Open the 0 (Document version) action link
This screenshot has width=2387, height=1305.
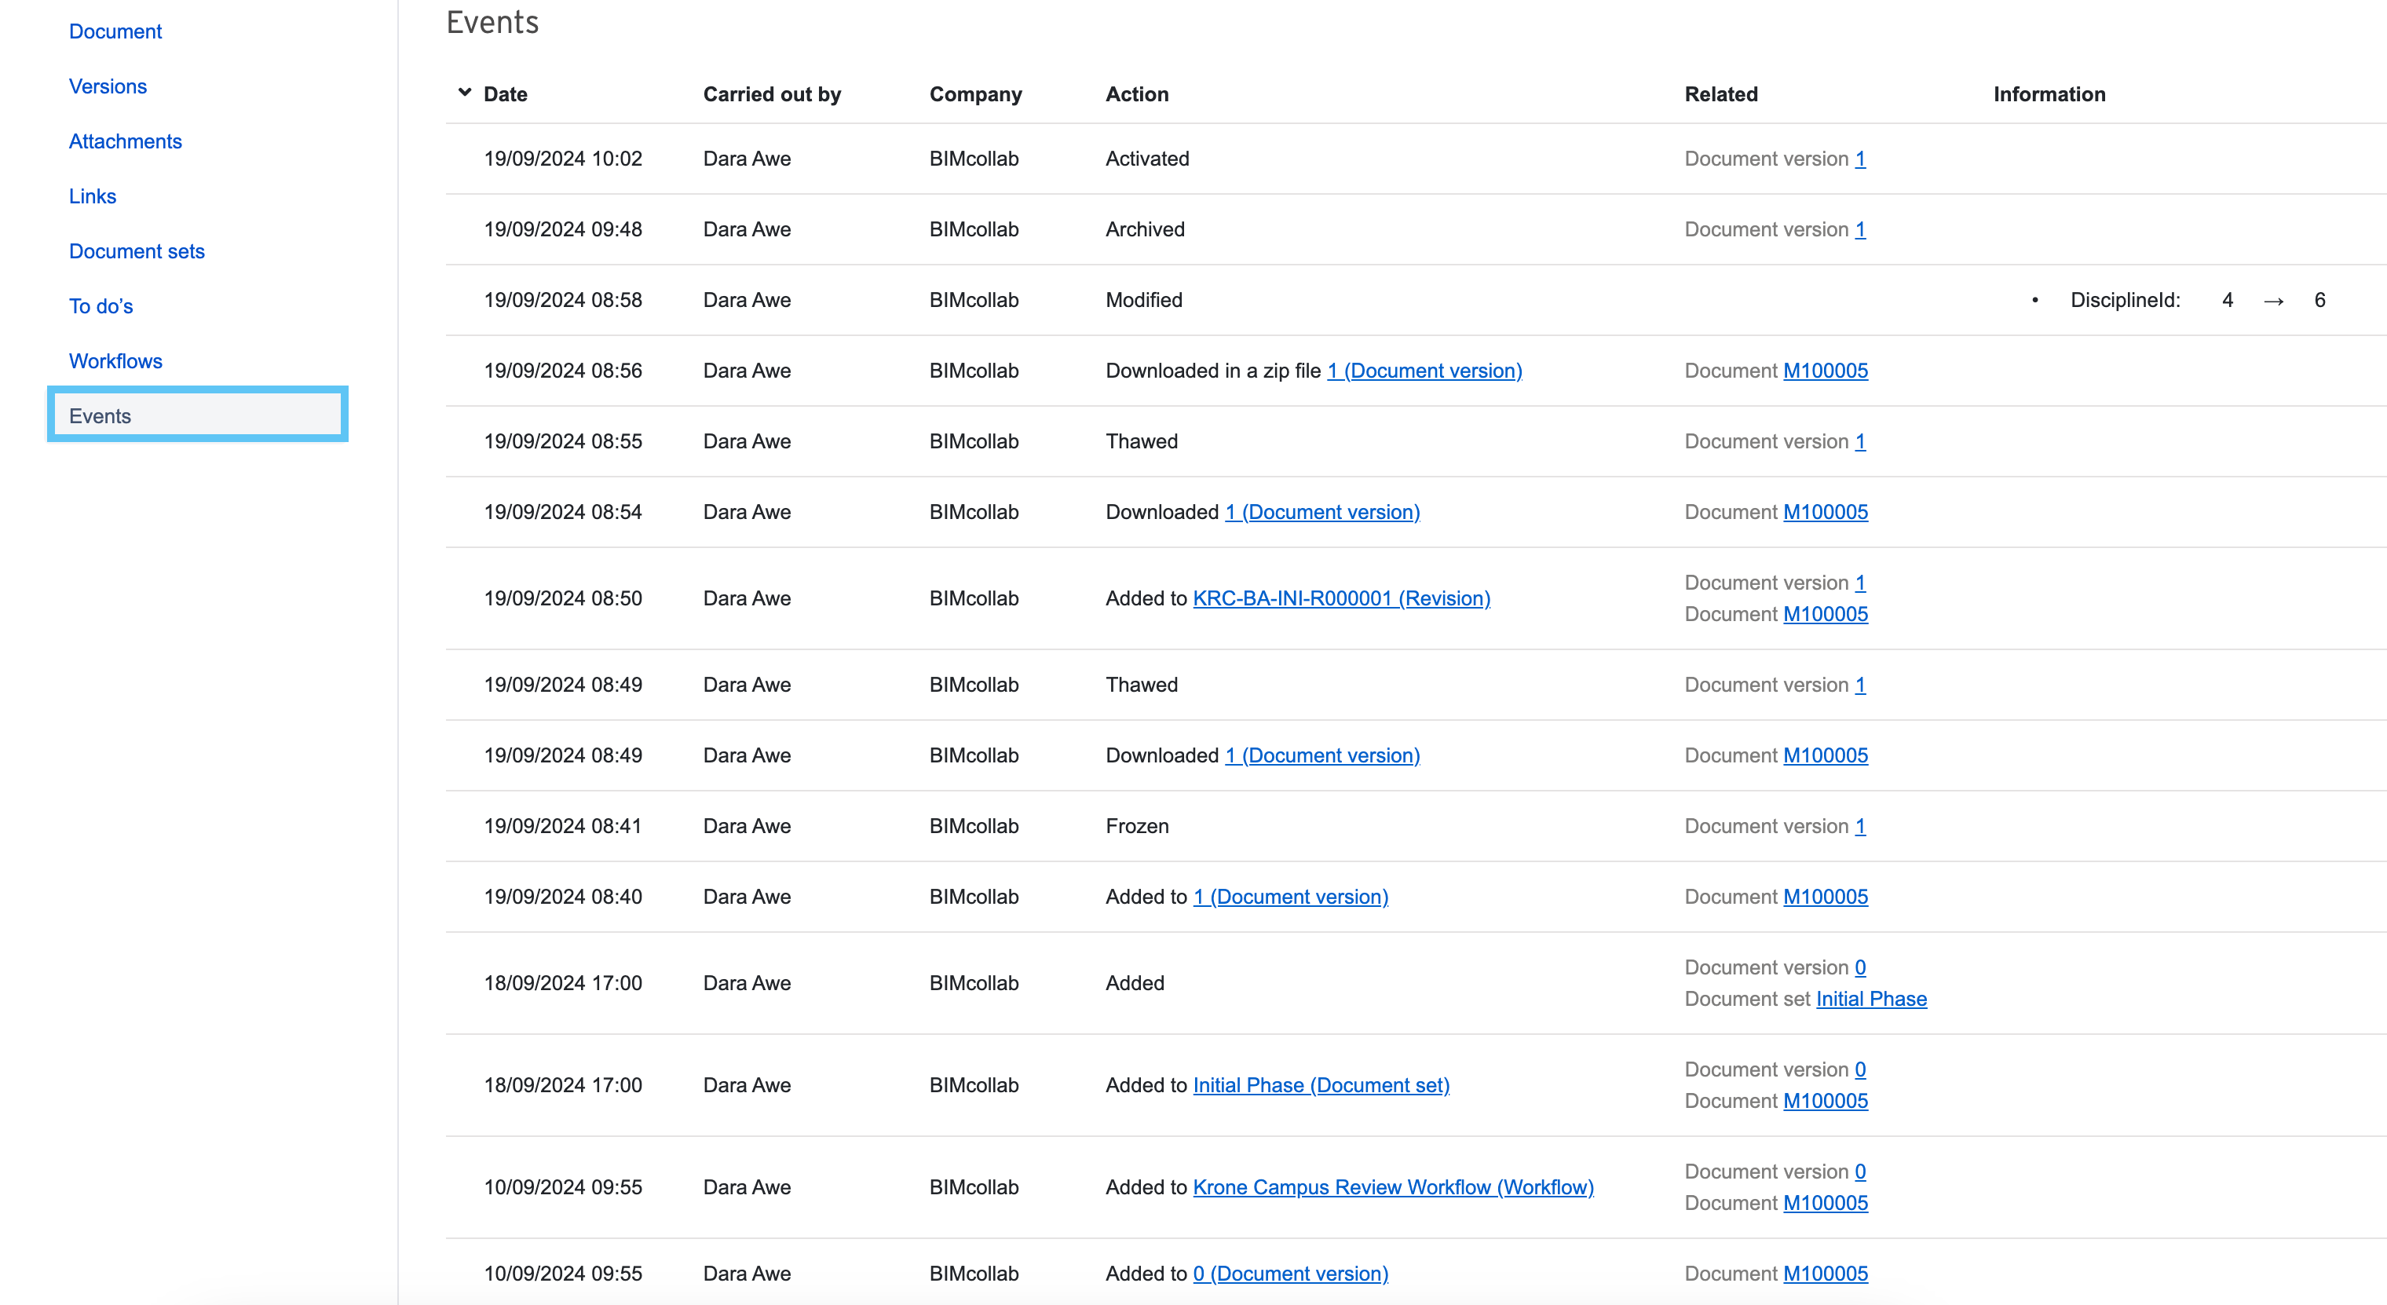[1291, 1274]
